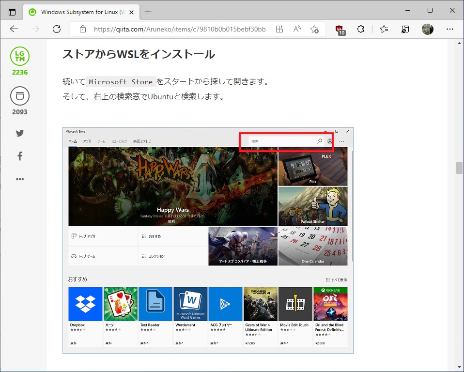Maximize the browser window

(x=430, y=10)
